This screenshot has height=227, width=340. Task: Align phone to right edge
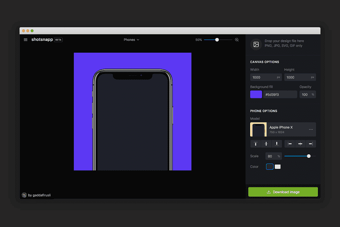(311, 144)
